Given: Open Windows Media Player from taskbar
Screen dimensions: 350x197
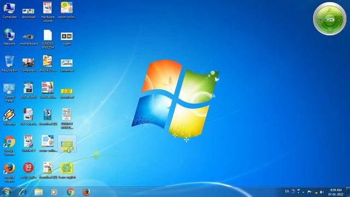Looking at the screenshot, I should [x=54, y=192].
